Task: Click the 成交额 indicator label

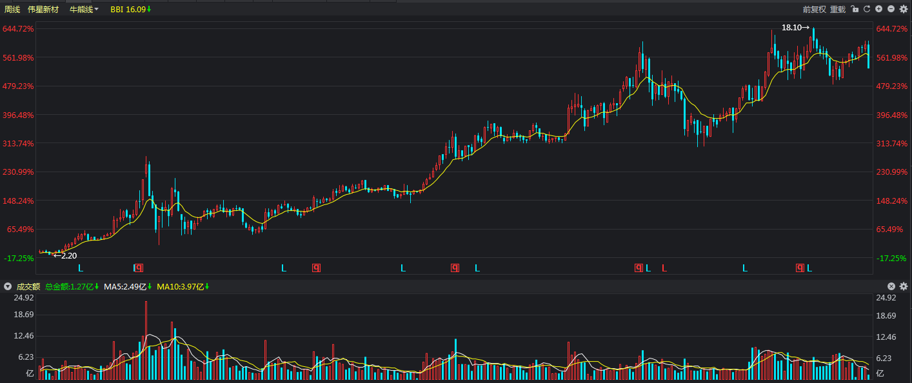Action: pos(28,286)
